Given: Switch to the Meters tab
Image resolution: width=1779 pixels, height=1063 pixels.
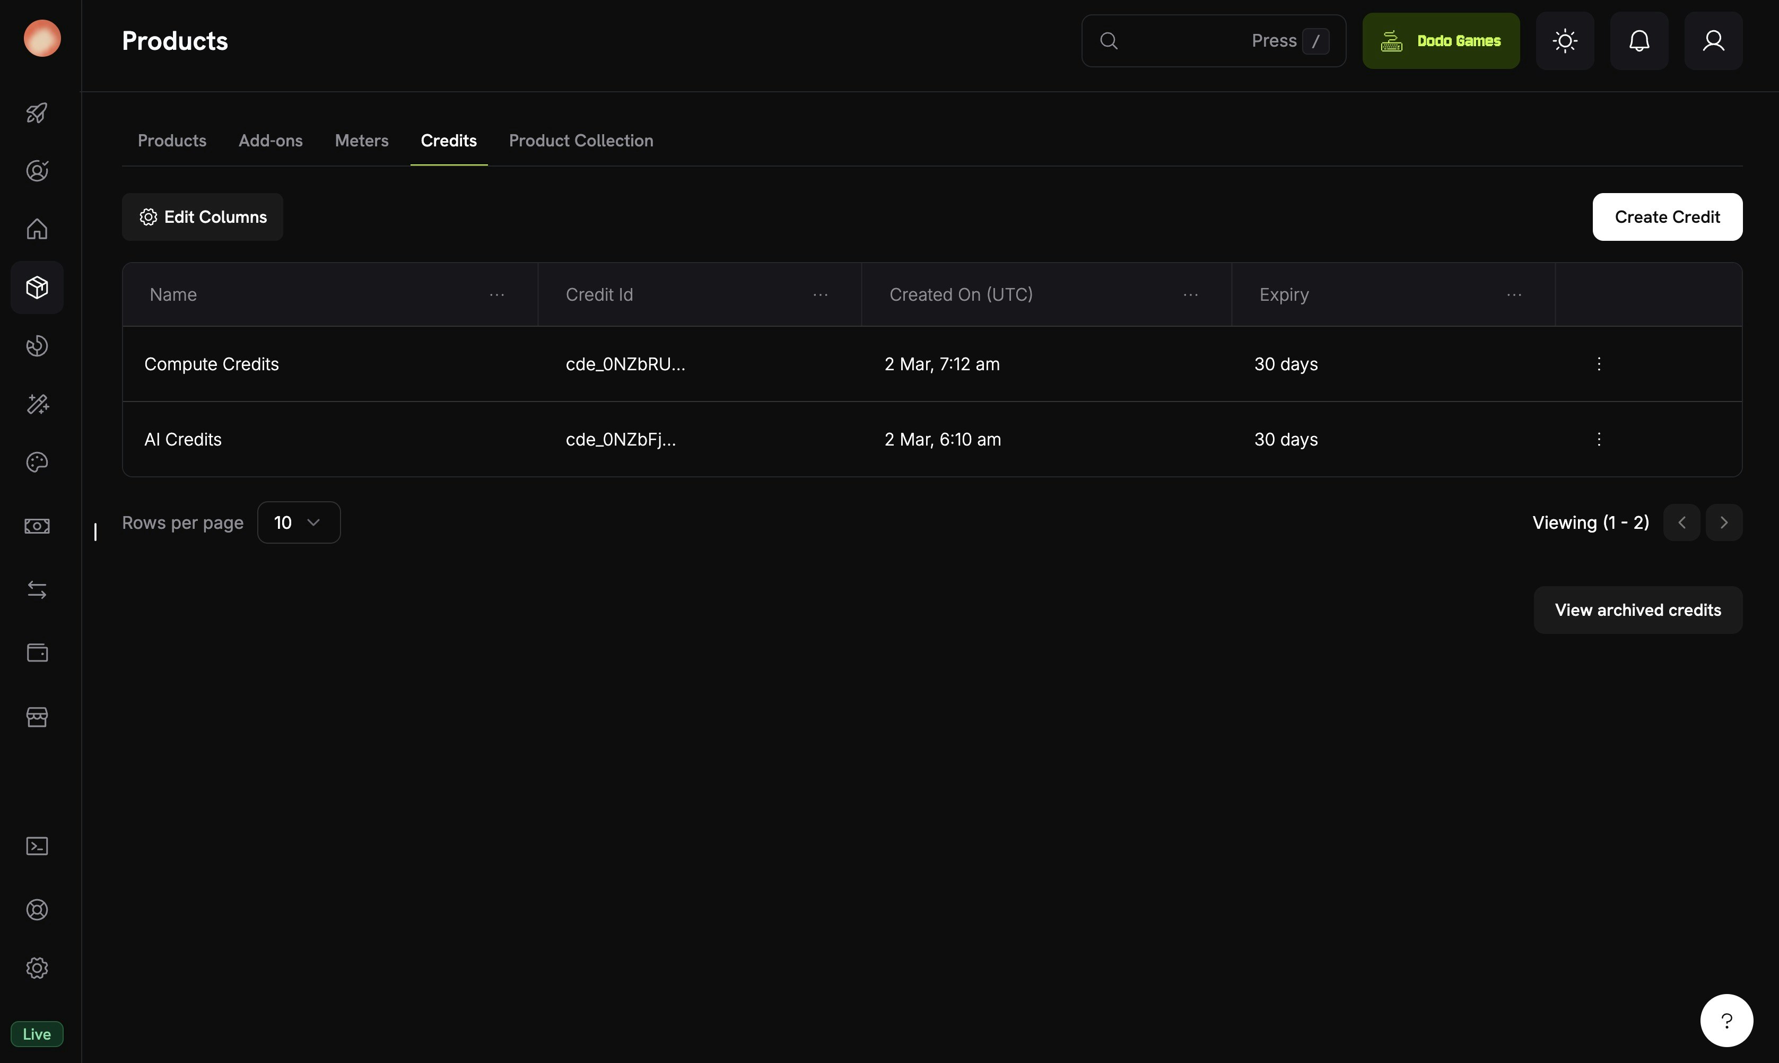Looking at the screenshot, I should click(361, 141).
